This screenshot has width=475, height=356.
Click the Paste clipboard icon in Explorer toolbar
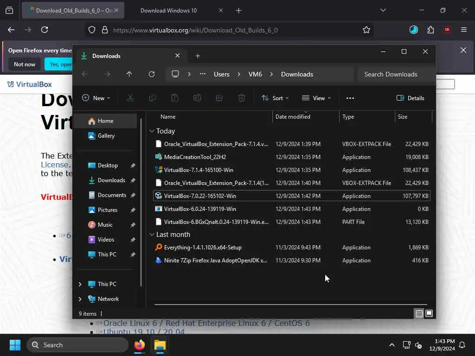(x=175, y=98)
